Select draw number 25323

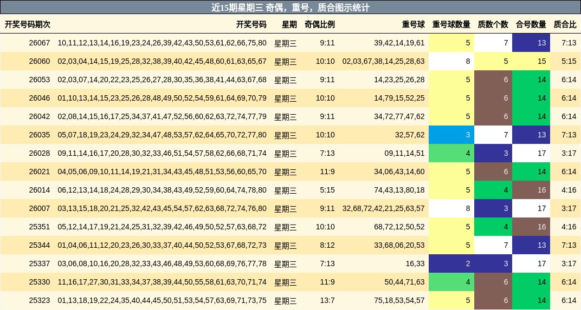[40, 300]
